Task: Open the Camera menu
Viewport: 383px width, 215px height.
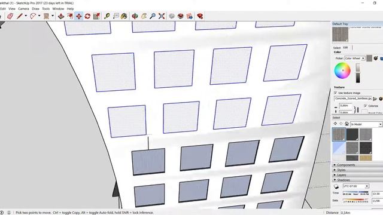Action: pyautogui.click(x=23, y=9)
